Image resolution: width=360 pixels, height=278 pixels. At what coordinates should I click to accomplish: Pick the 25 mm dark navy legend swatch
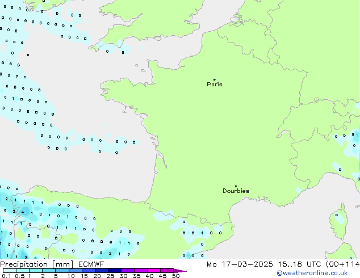114,271
